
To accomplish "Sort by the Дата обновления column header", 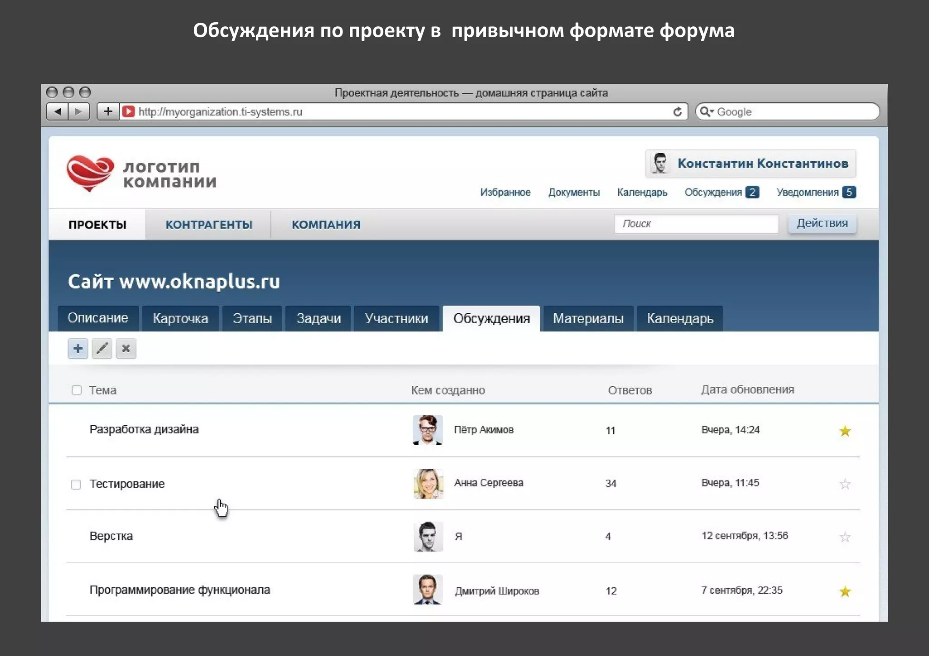I will point(748,389).
